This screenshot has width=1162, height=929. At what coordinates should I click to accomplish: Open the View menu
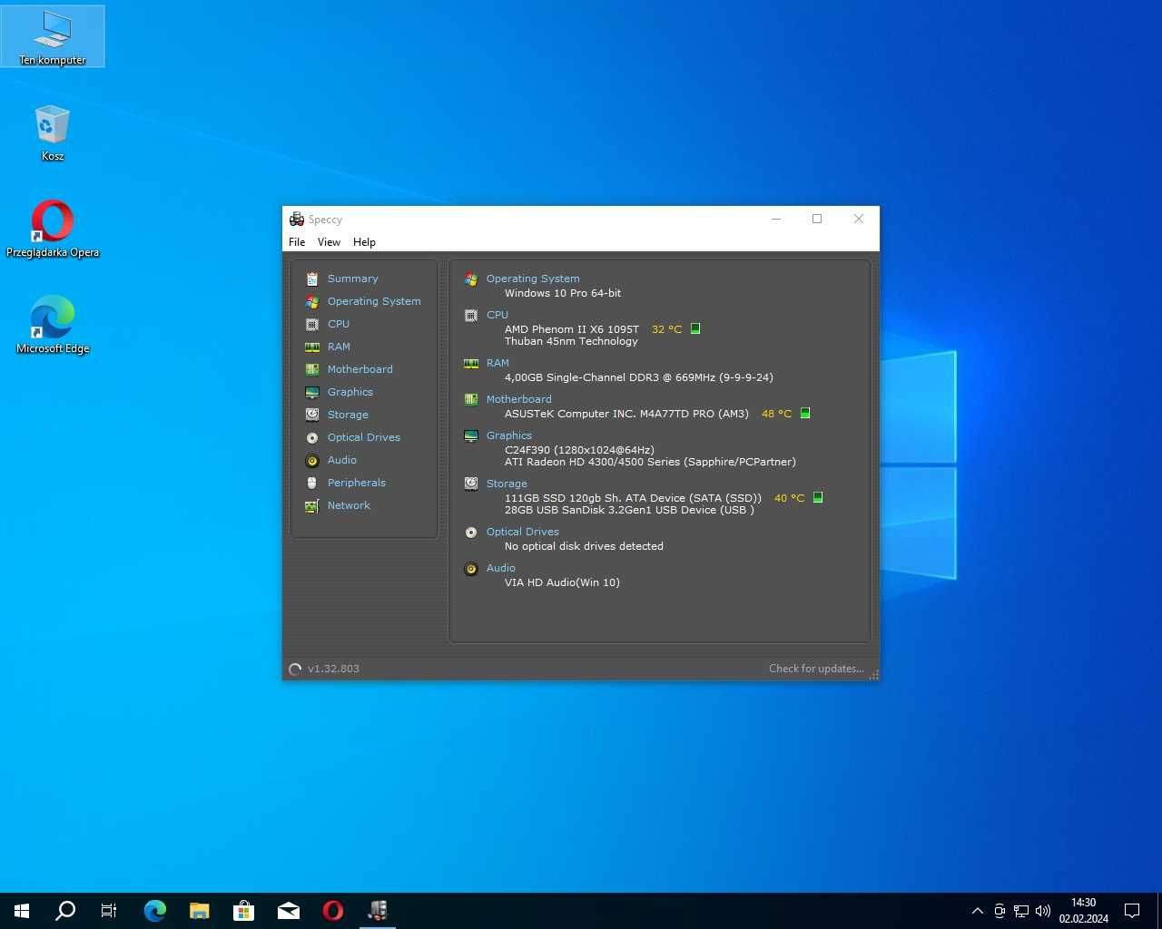(329, 242)
